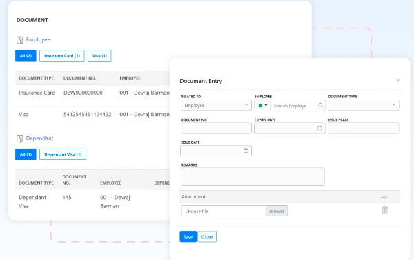
Task: Click document number 5412545451124422
Action: click(x=88, y=115)
